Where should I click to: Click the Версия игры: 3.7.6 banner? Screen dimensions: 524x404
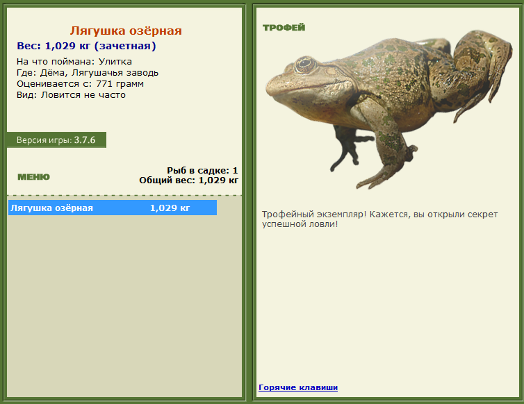pos(56,140)
